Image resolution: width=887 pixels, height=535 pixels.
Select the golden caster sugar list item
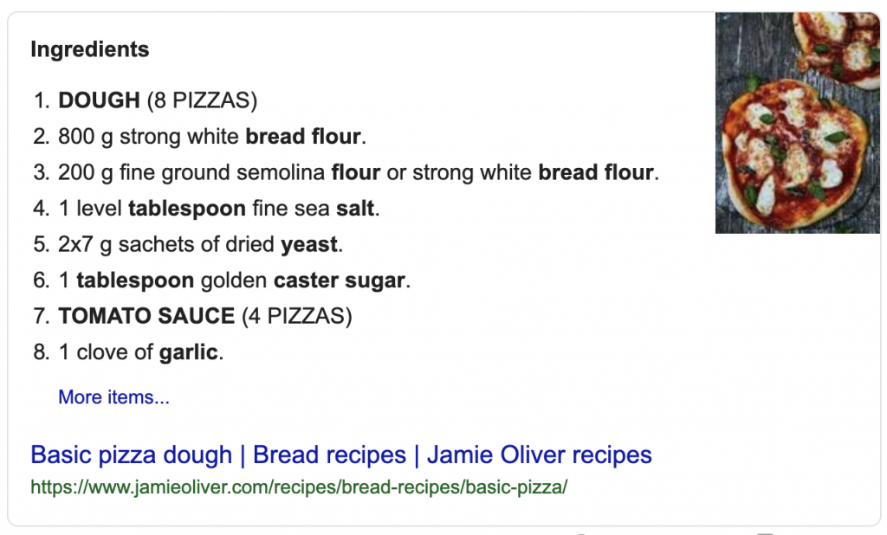[x=234, y=280]
